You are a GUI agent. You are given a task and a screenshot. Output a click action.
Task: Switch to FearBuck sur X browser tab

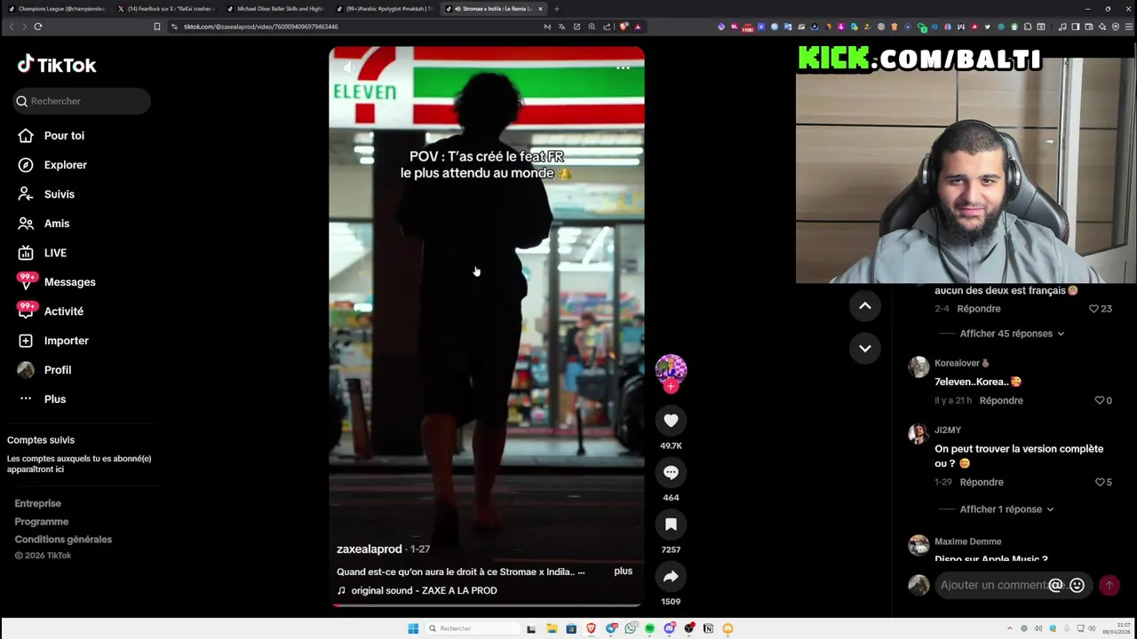tap(169, 9)
